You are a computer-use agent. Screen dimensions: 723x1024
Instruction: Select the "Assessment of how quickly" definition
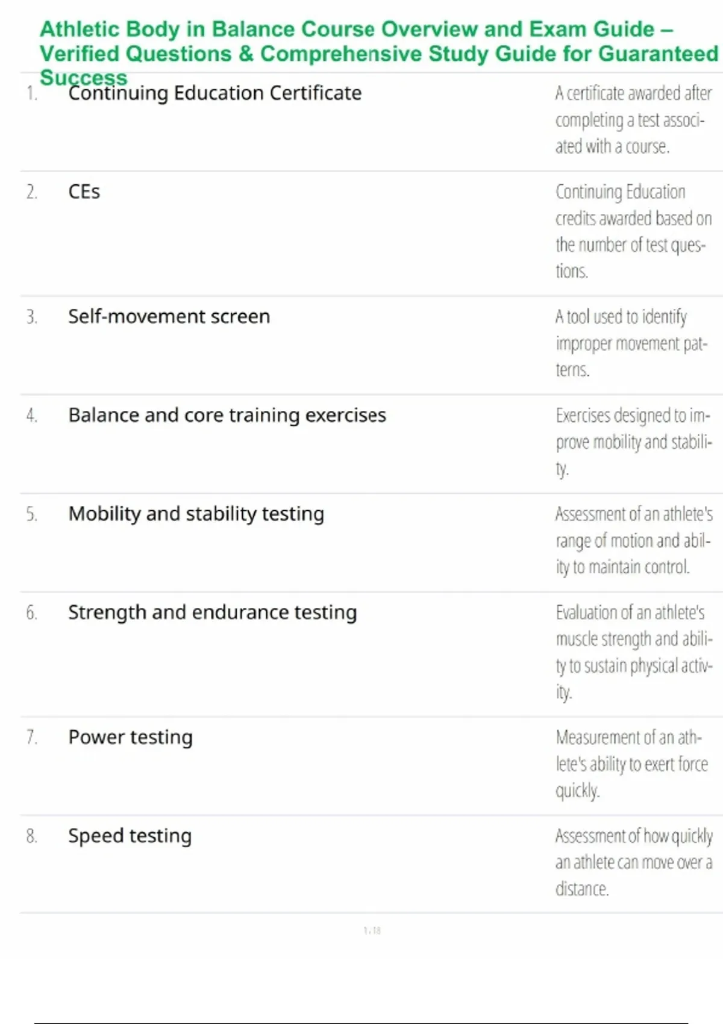[633, 863]
